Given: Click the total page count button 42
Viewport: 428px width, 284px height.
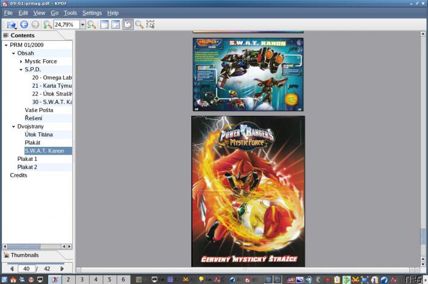Looking at the screenshot, I should click(x=47, y=269).
